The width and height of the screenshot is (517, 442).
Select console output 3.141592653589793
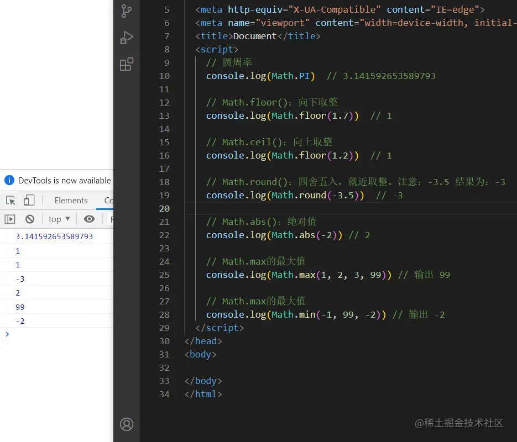[54, 236]
